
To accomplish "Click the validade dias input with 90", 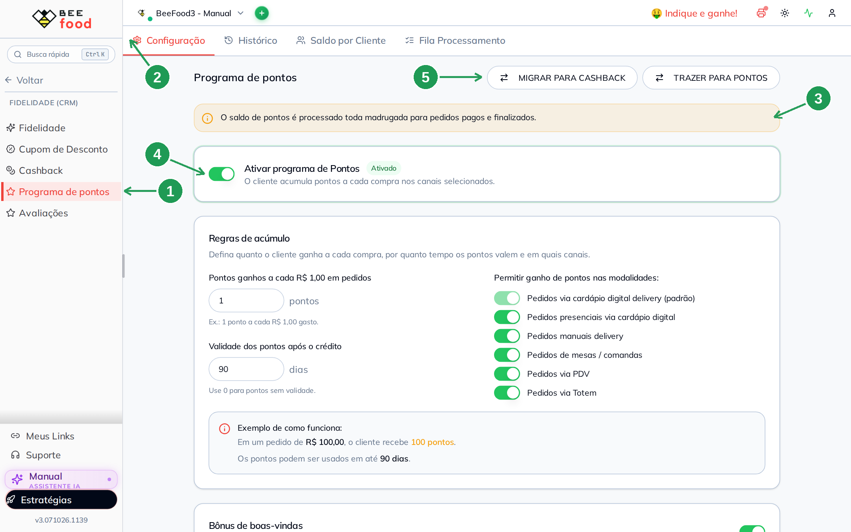I will coord(246,369).
